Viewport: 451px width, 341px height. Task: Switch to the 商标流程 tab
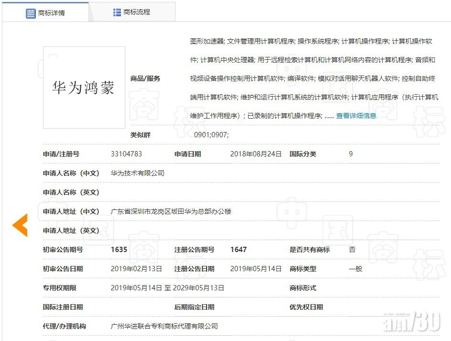pos(137,12)
